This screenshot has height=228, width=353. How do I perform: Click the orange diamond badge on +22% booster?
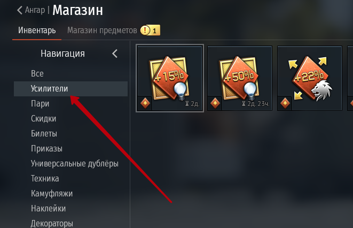click(285, 103)
